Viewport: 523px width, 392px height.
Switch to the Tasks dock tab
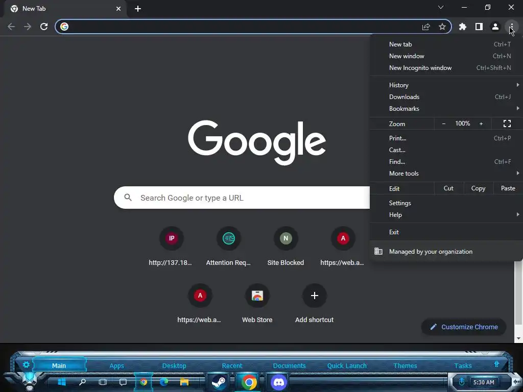[x=463, y=365]
